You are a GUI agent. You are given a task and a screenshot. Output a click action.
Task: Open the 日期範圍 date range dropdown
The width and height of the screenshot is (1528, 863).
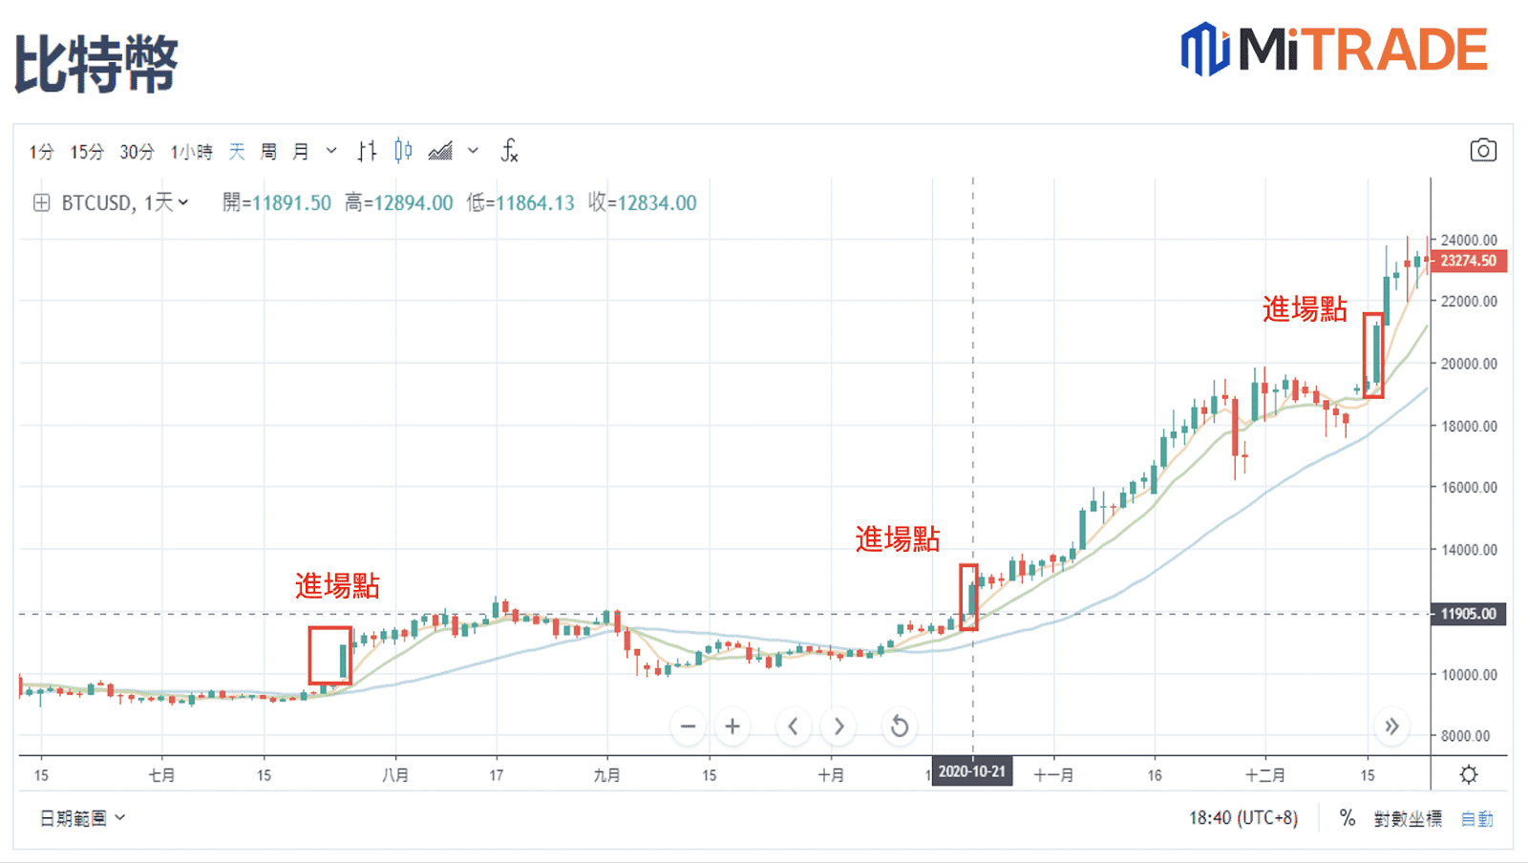click(82, 818)
